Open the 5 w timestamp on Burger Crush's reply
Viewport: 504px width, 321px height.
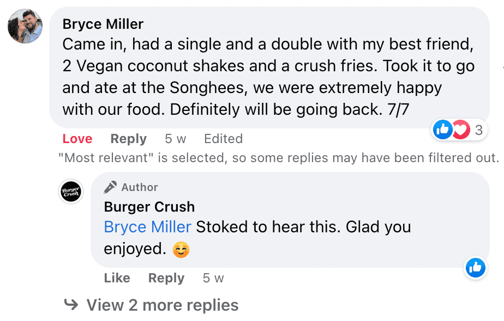tap(213, 278)
